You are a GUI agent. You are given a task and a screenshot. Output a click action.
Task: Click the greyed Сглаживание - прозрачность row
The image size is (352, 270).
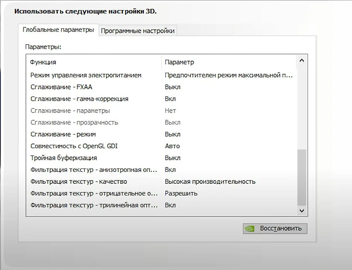tap(74, 122)
